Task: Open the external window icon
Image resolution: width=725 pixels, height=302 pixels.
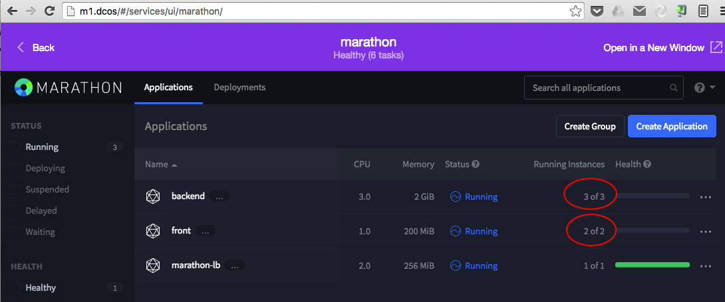Action: point(715,48)
